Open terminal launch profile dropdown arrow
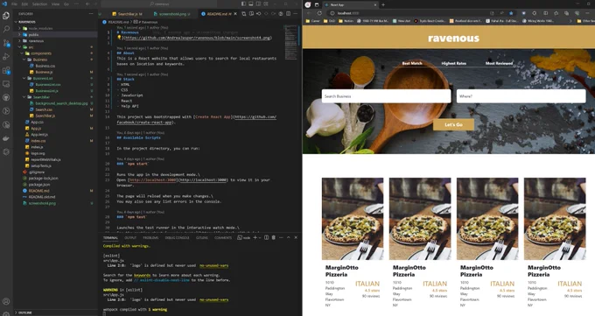This screenshot has width=595, height=316. [x=260, y=237]
